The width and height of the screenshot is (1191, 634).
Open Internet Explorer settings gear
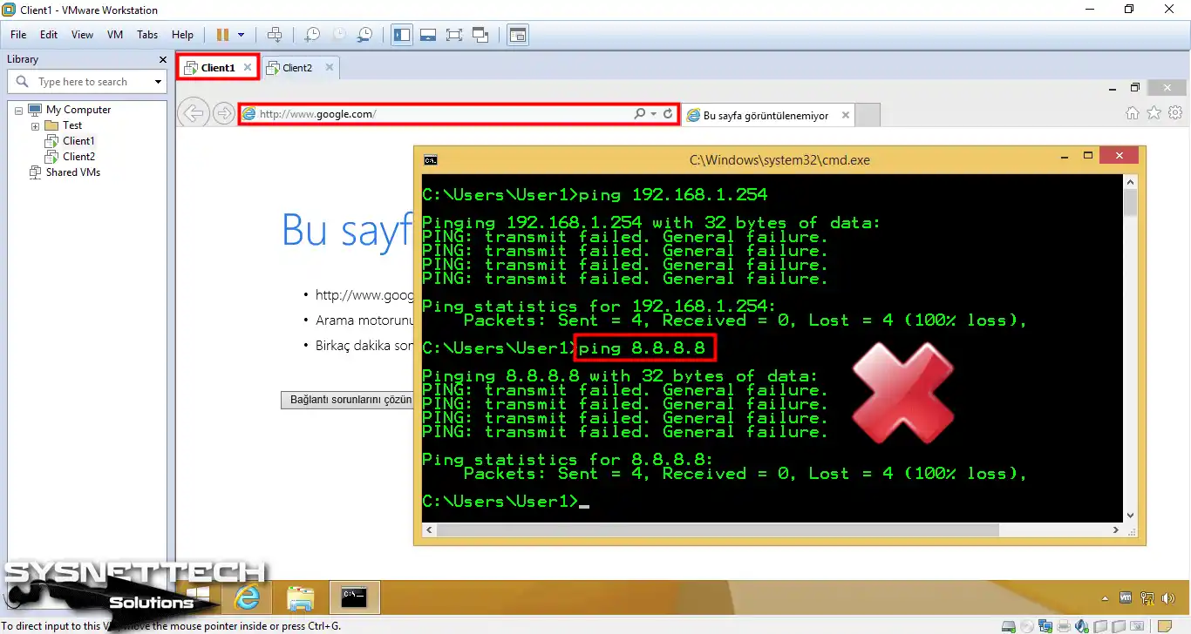pos(1175,113)
